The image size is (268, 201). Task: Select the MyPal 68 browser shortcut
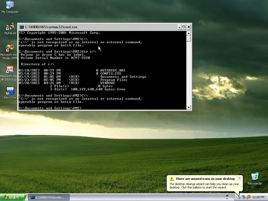(x=10, y=29)
